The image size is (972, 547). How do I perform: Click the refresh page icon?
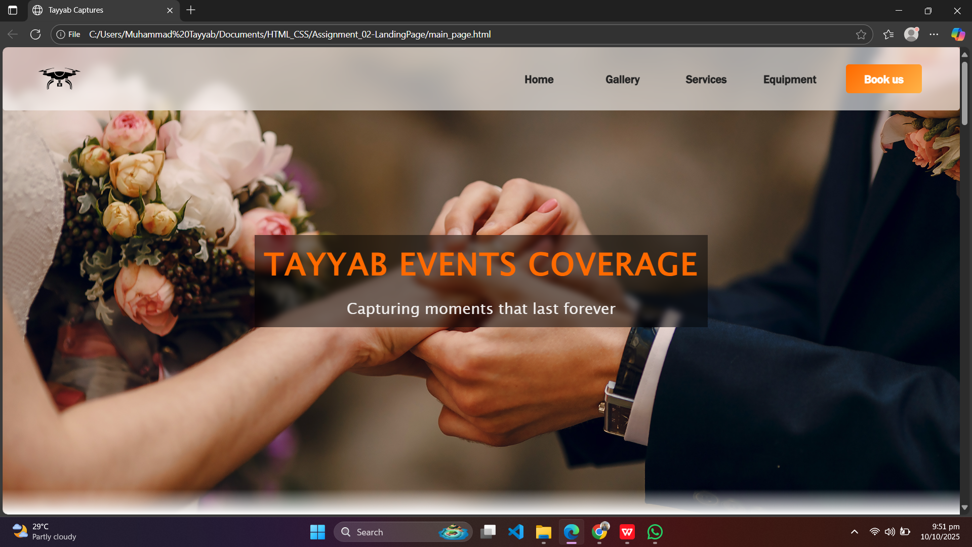click(35, 34)
